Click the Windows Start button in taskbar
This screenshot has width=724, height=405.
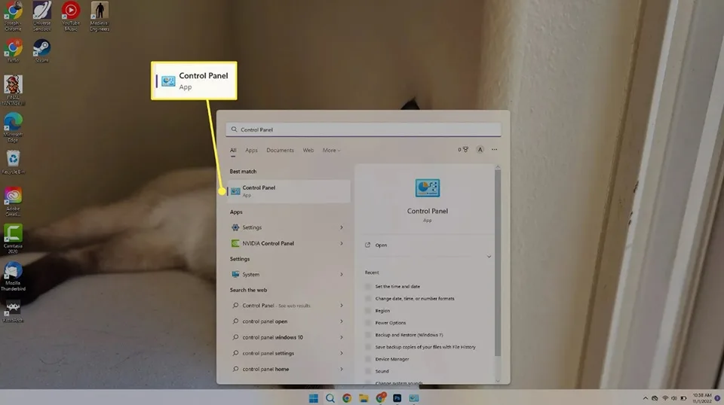[x=314, y=398]
